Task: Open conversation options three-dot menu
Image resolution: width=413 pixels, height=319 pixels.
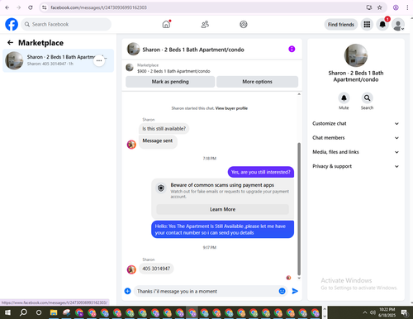Action: pos(99,60)
